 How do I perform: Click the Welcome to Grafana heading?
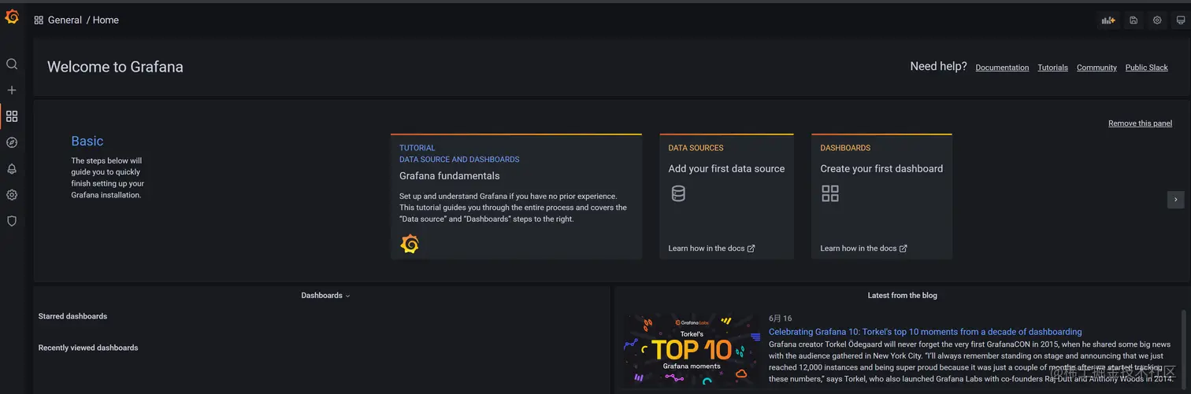(x=115, y=67)
